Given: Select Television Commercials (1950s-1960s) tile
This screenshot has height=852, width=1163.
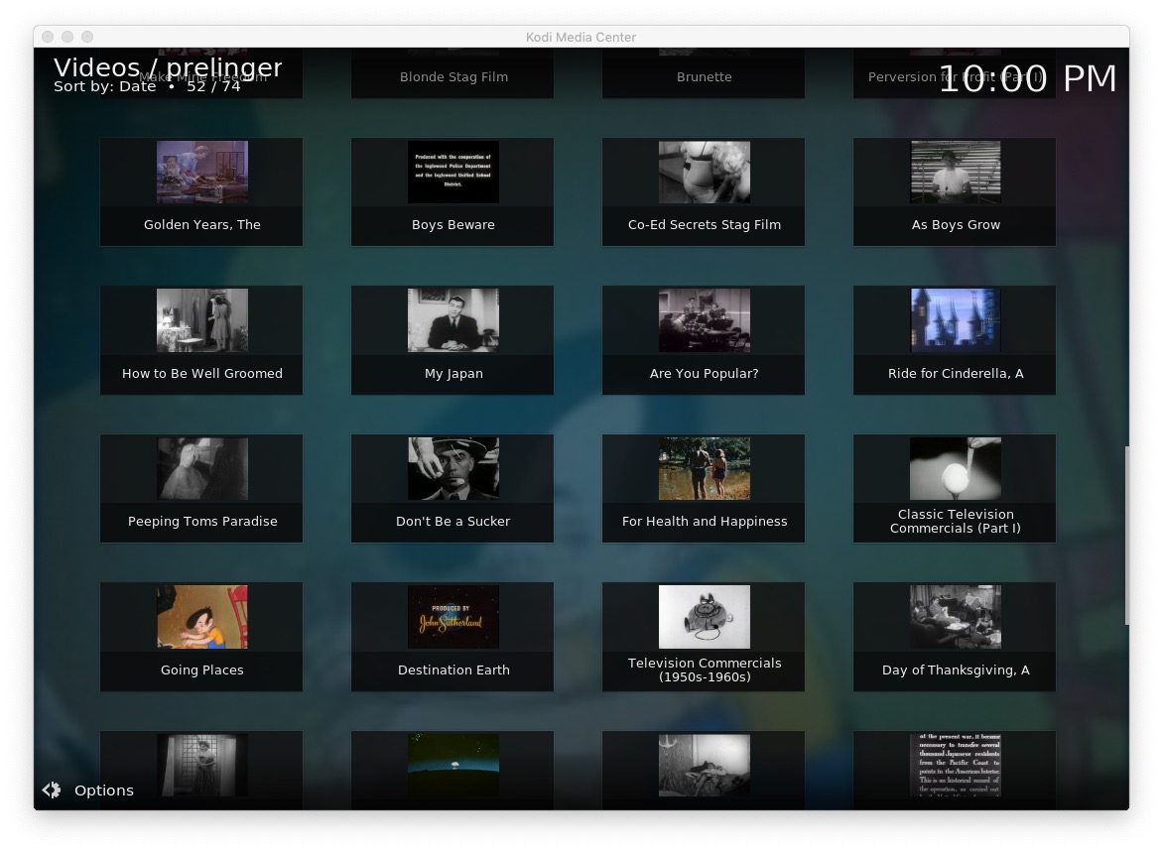Looking at the screenshot, I should (x=704, y=637).
